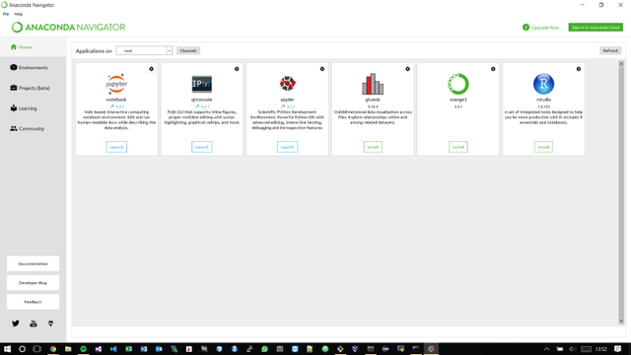This screenshot has height=355, width=631.
Task: Open rstudio tile settings gear
Action: tap(579, 69)
